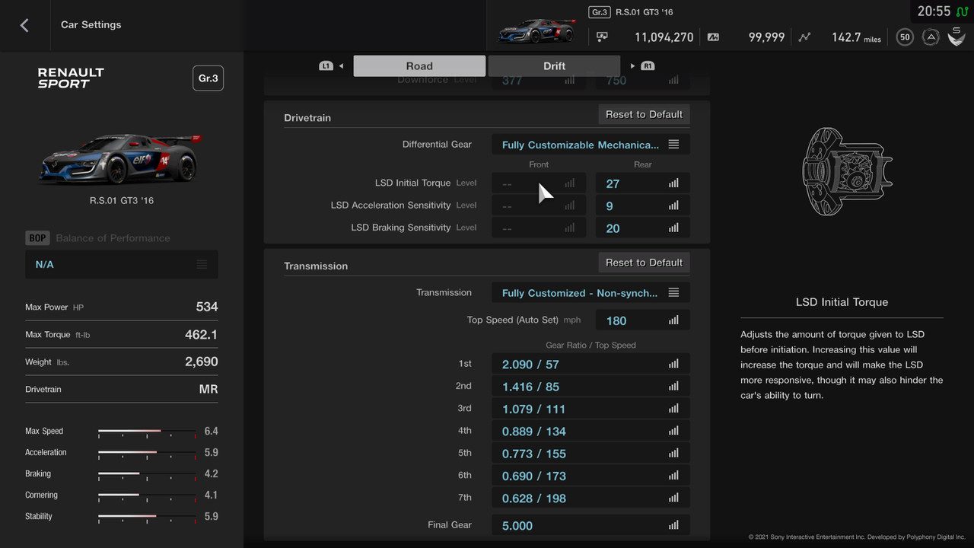Adjust 4th gear ratio 0.889 / 134
Image resolution: width=974 pixels, height=548 pixels.
point(590,431)
